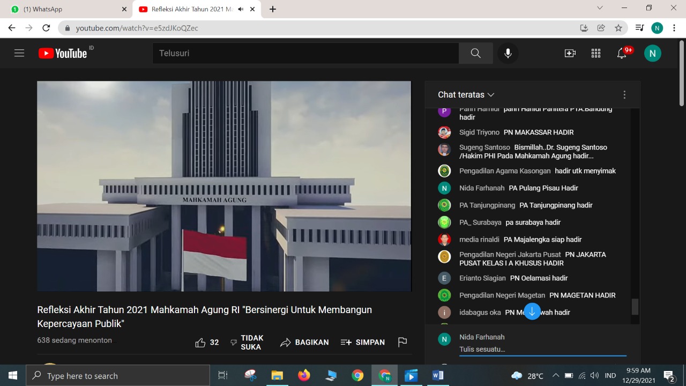Open the YouTube apps grid

point(595,53)
